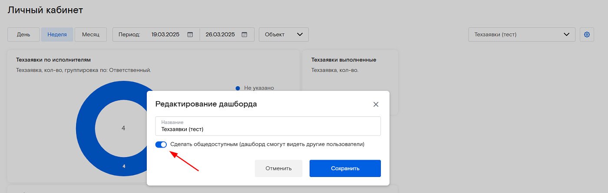608x193 pixels.
Task: Click the blue donut chart ring
Action: pos(85,129)
